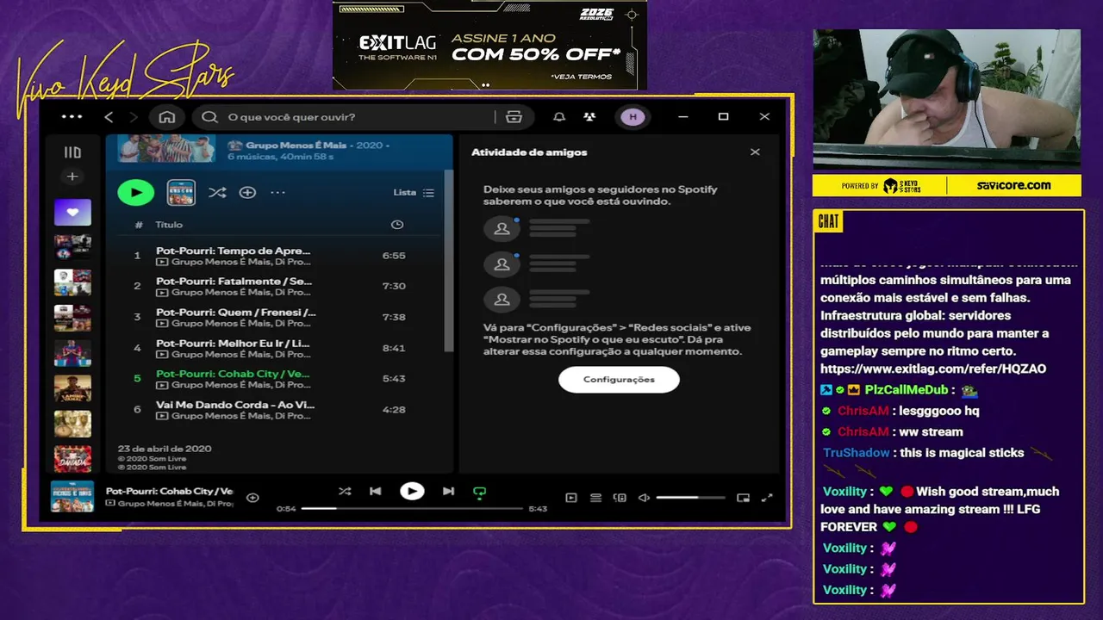
Task: Click the white play/pause button in player
Action: coord(412,491)
